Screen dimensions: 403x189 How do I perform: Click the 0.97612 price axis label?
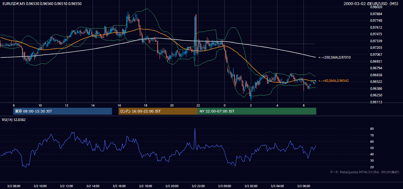(376, 27)
